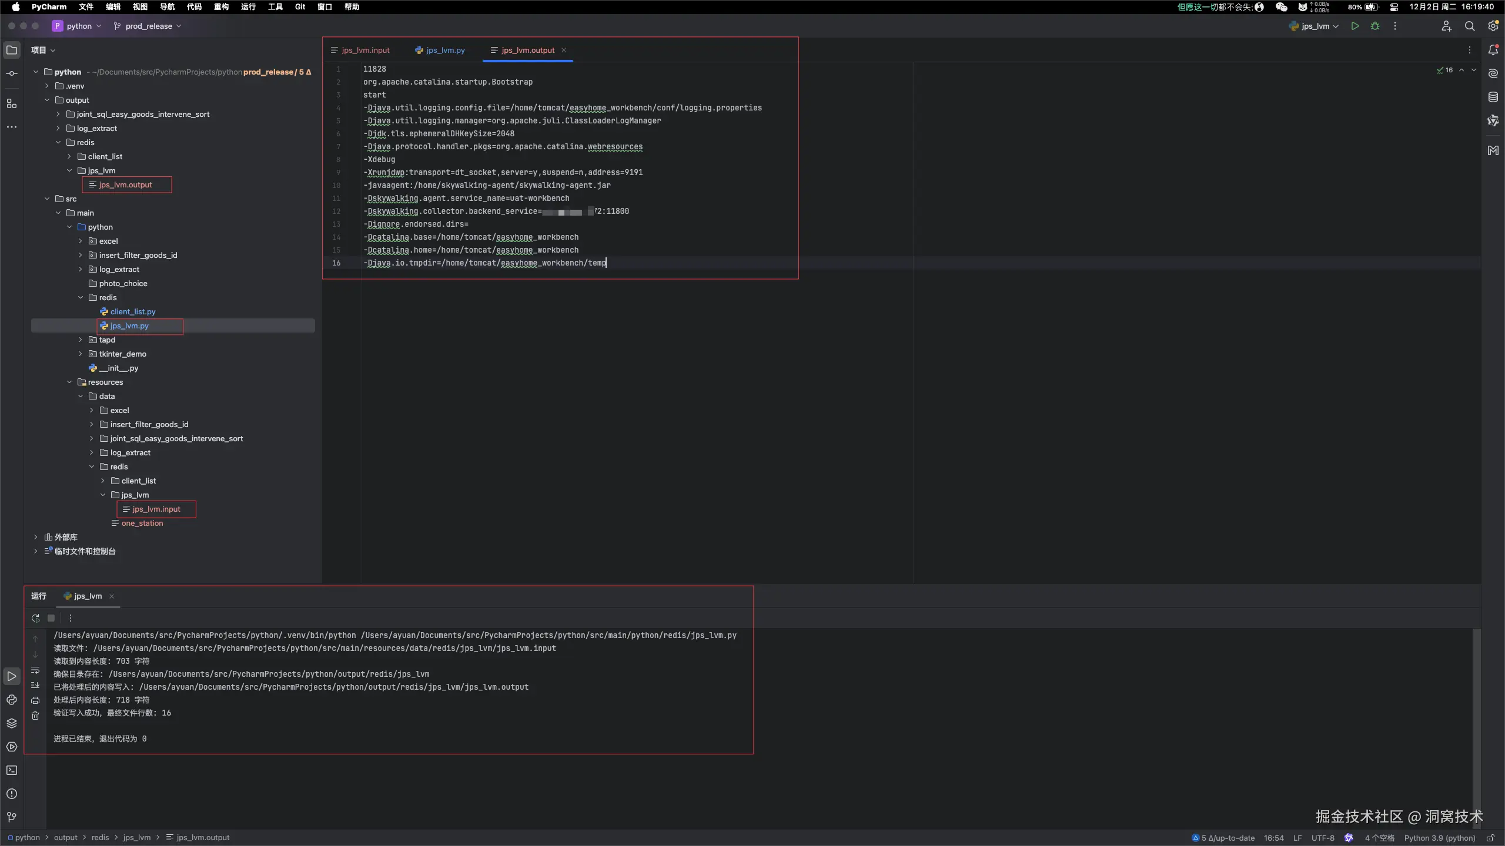Open Search Everywhere with magnifier icon
Viewport: 1505px width, 846px height.
click(x=1470, y=26)
